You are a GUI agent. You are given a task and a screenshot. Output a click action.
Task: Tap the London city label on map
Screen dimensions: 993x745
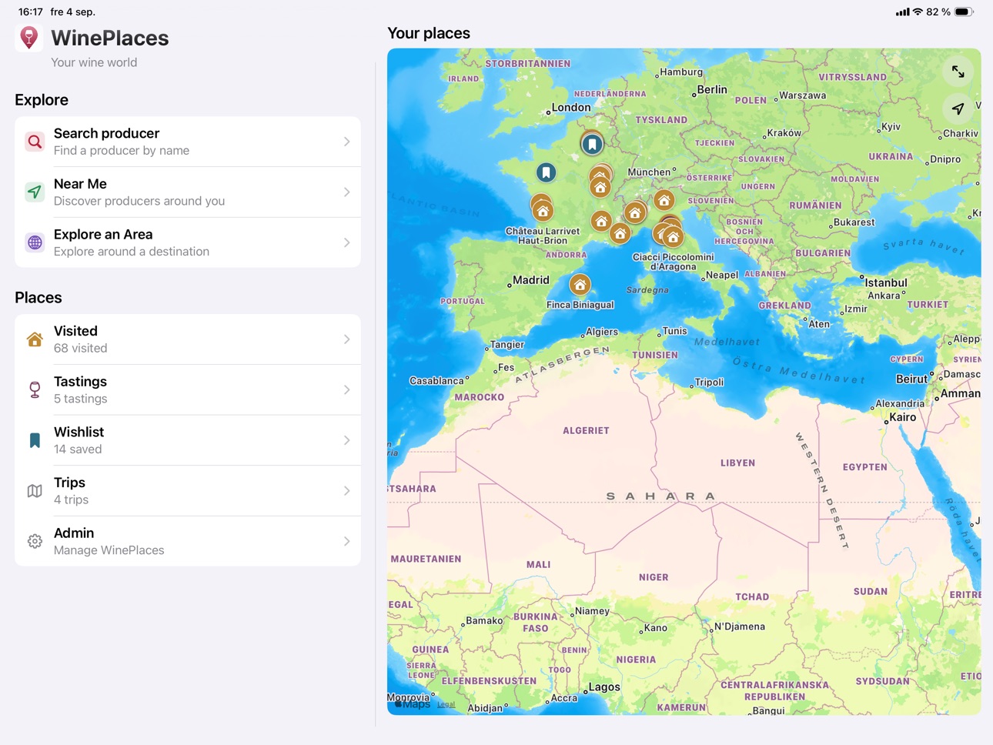[x=571, y=107]
